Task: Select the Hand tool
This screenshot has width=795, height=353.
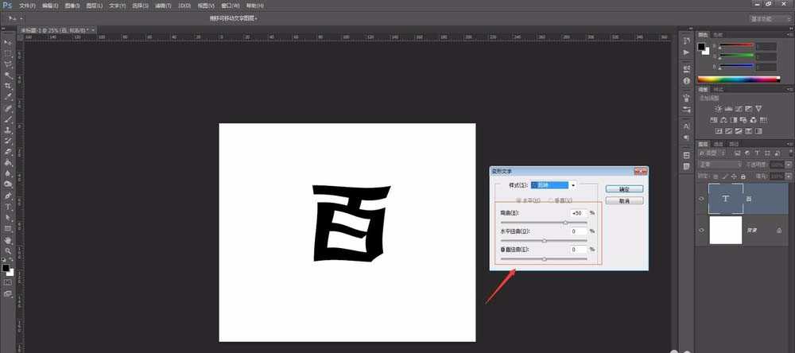Action: (x=8, y=239)
